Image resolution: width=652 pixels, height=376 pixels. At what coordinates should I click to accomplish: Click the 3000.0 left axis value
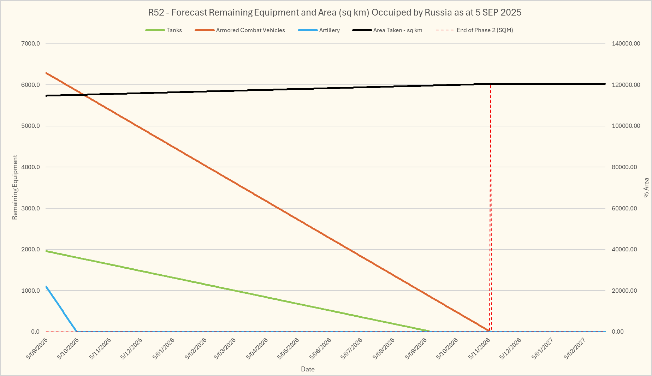coord(31,208)
